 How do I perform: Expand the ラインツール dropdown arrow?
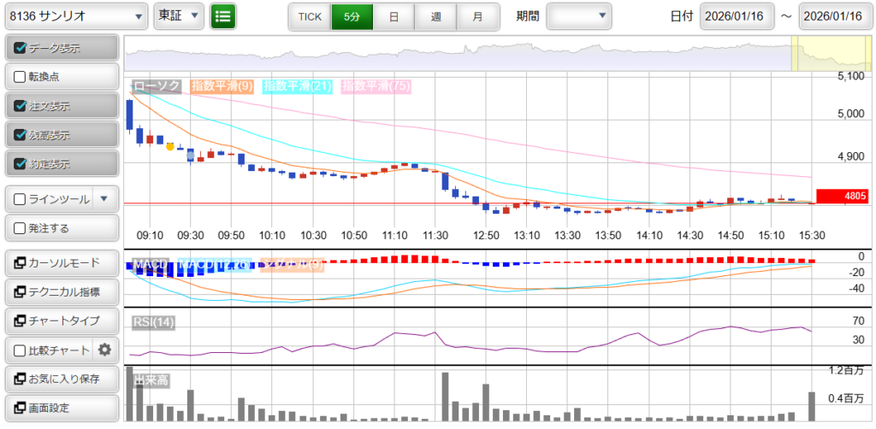(104, 199)
